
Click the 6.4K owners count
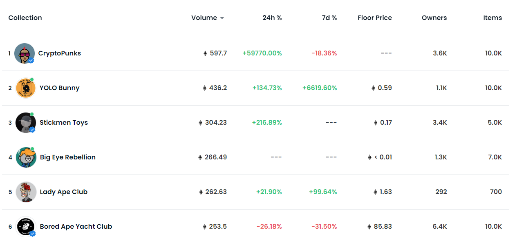click(440, 227)
